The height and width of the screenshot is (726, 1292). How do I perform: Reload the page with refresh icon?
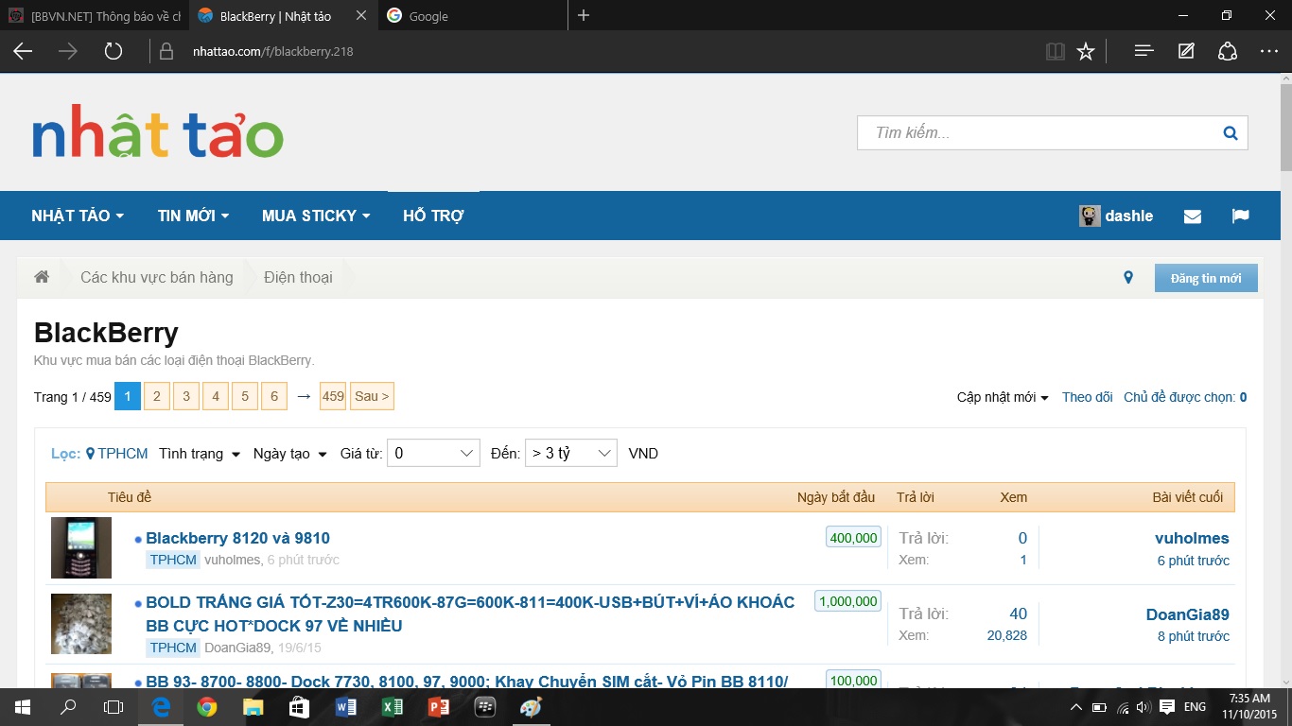point(113,51)
